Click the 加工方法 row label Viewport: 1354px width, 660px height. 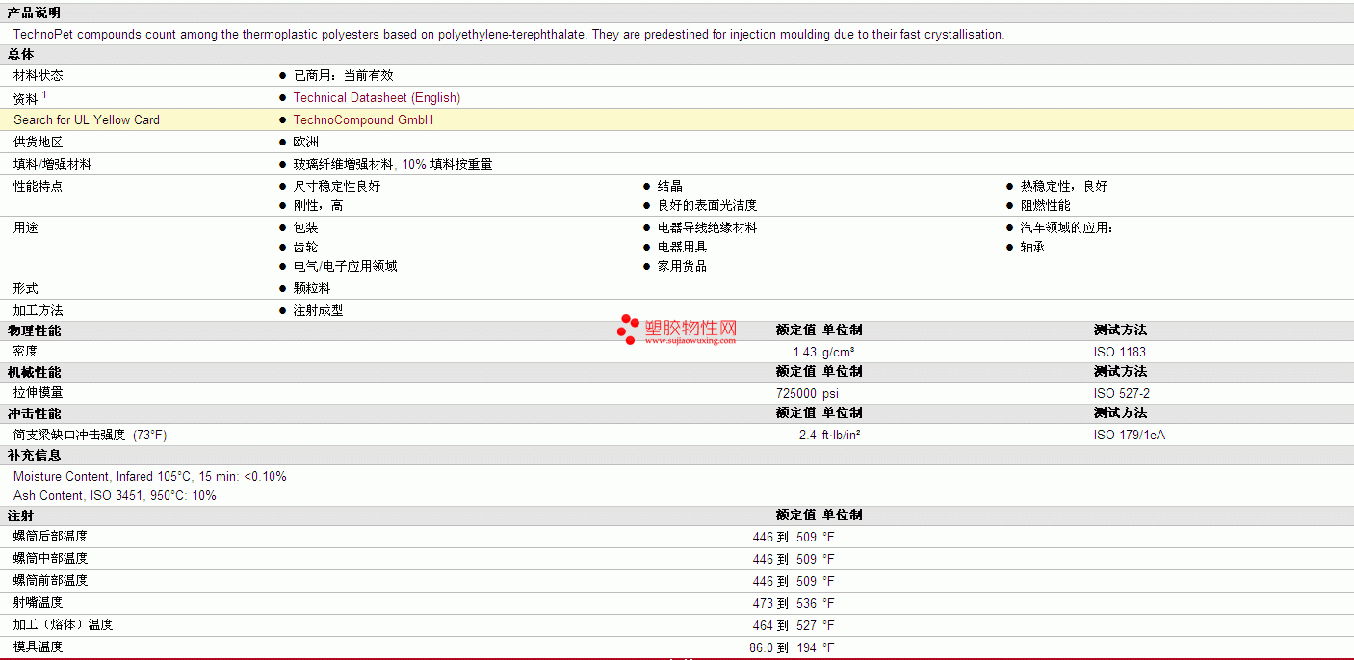click(x=39, y=310)
